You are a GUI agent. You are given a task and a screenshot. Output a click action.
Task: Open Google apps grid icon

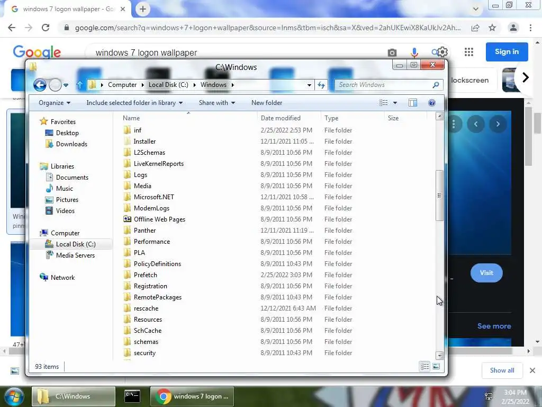(x=469, y=52)
